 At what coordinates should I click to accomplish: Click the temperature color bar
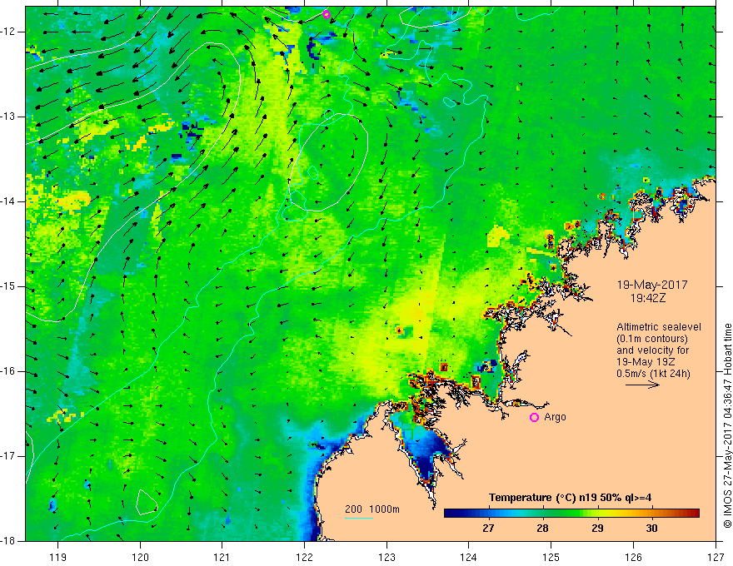pos(571,513)
